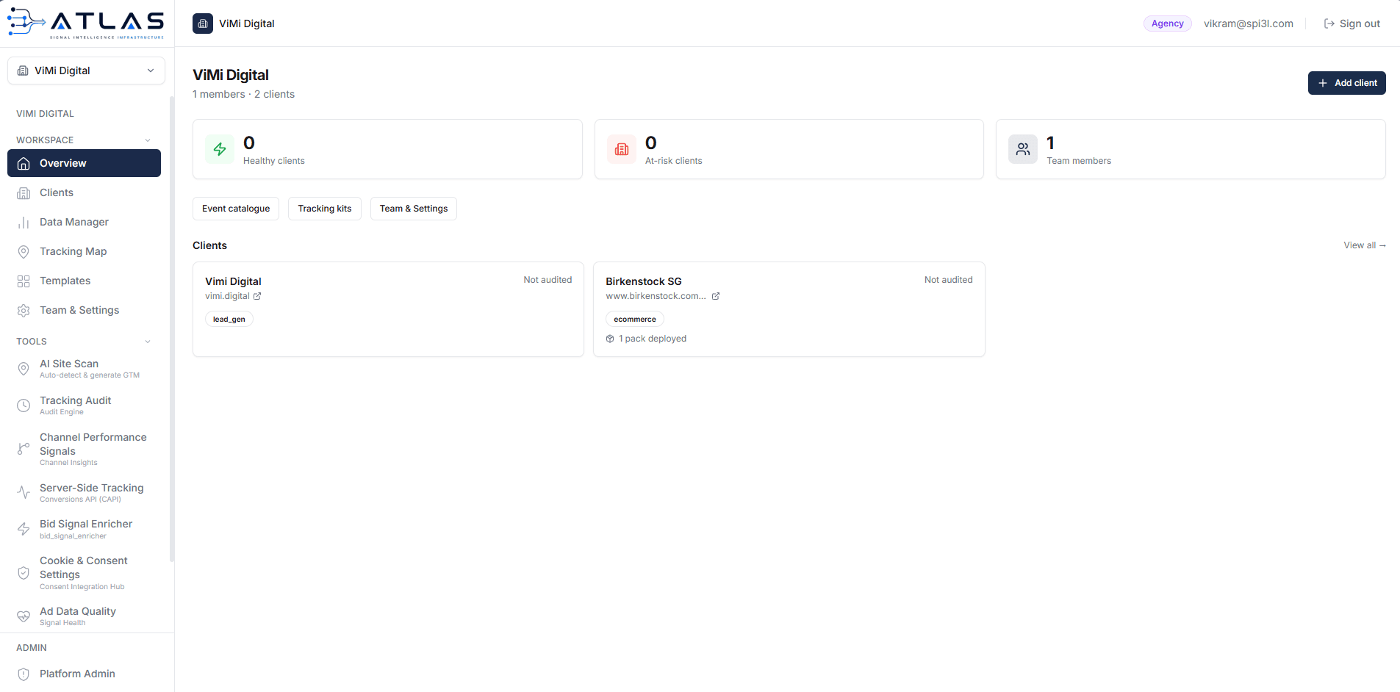Click the Agency badge
This screenshot has width=1400, height=692.
(x=1168, y=24)
